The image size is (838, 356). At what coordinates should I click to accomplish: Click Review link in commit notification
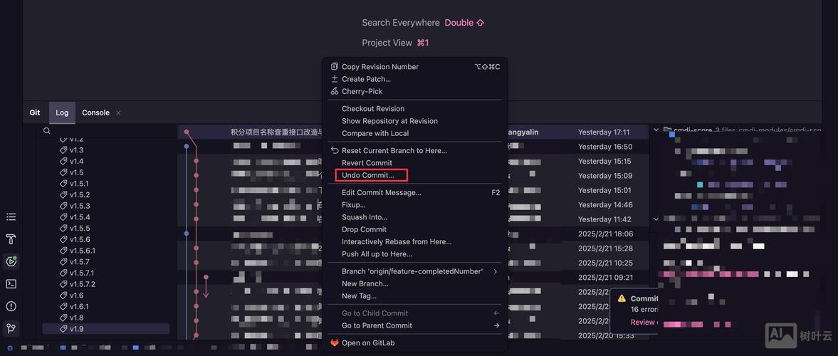pos(643,322)
